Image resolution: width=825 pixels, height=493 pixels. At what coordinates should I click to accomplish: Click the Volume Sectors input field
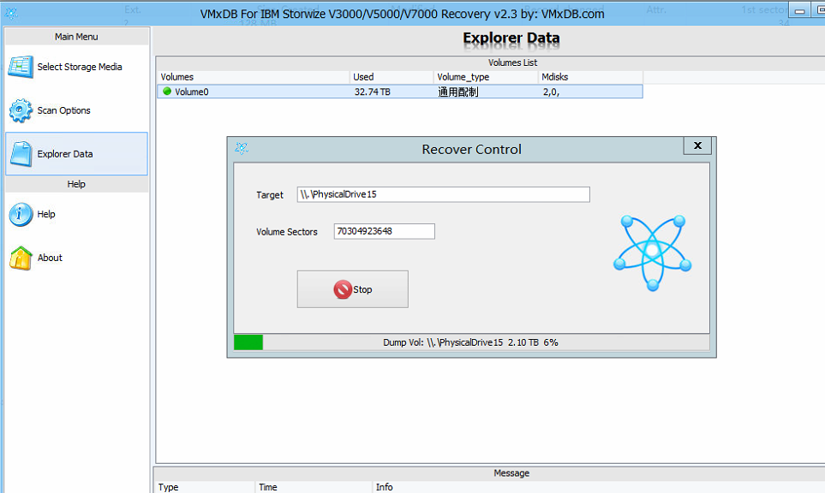[384, 231]
